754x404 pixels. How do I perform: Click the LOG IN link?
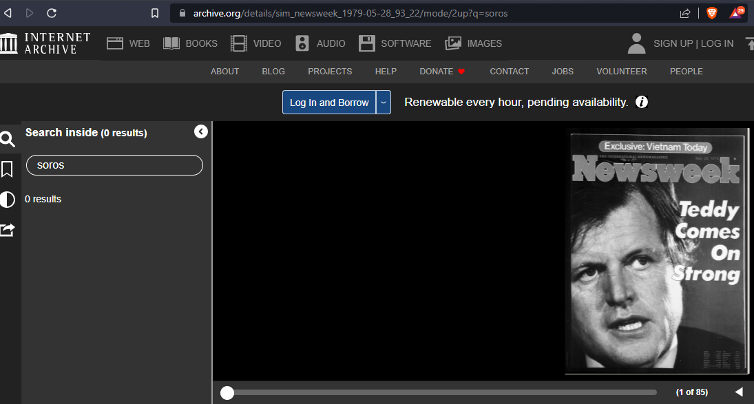click(x=717, y=43)
